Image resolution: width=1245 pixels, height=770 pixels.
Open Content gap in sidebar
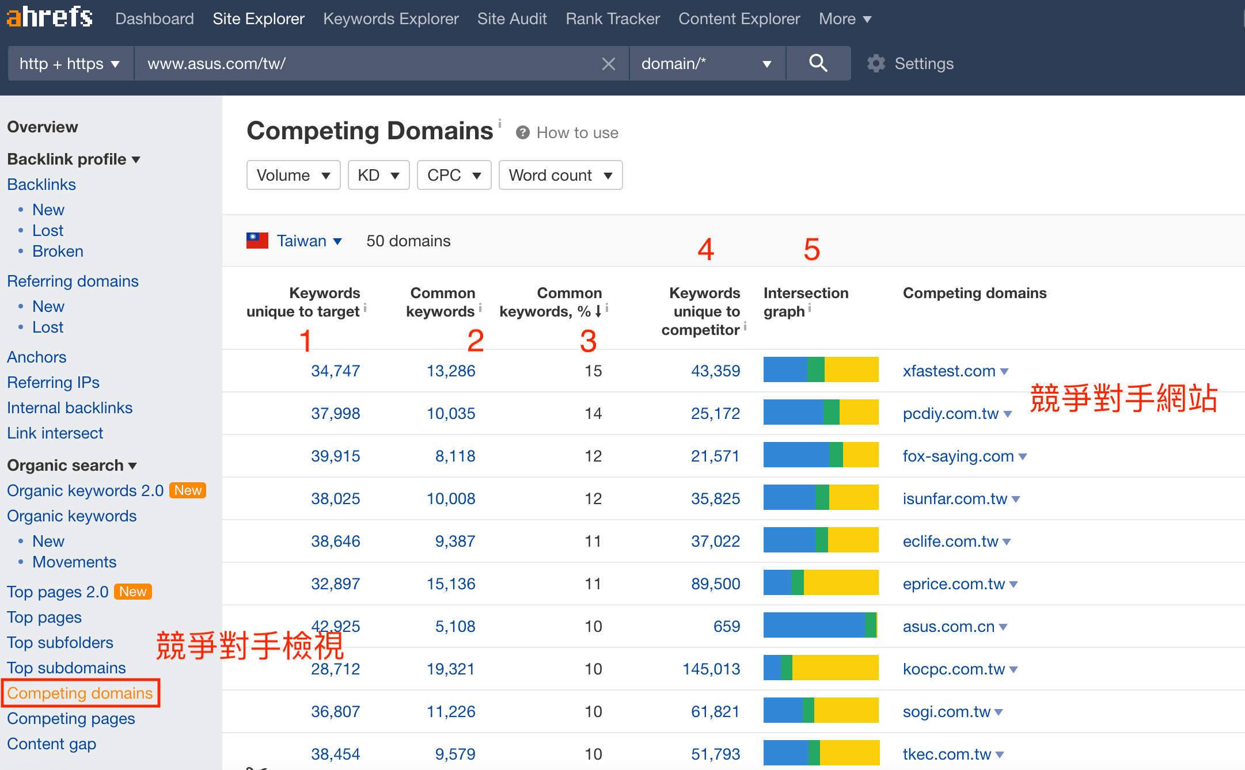(51, 744)
